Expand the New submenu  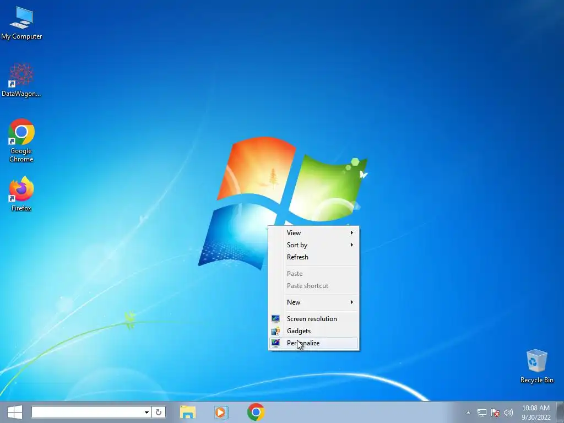pos(313,302)
